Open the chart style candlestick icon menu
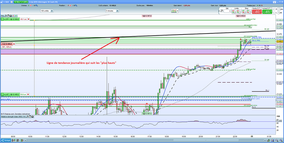This screenshot has height=143, width=284. pyautogui.click(x=2, y=2)
